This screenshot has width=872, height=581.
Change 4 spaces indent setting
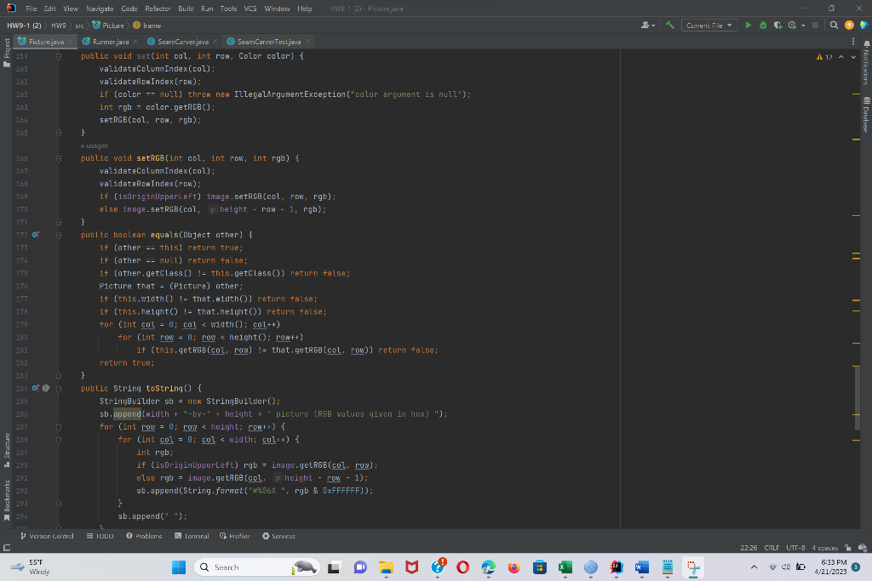tap(824, 548)
